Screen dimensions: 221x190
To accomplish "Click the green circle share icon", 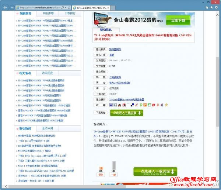I will point(141,105).
